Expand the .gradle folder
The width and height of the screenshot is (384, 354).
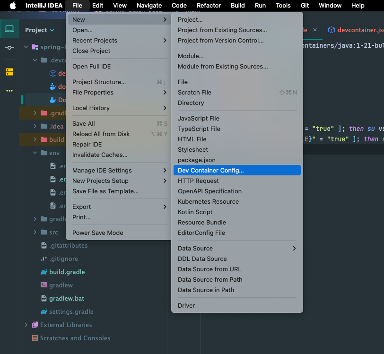pos(35,113)
